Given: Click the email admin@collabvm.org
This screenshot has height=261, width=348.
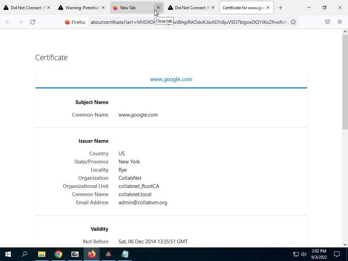Looking at the screenshot, I should 143,203.
